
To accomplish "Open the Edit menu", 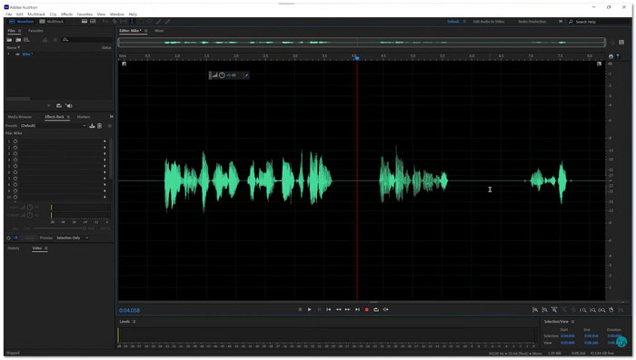I will pyautogui.click(x=19, y=15).
